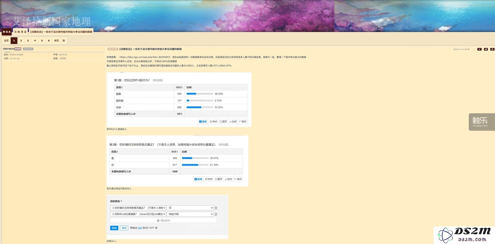Sort question 1 table by 选项 column
The height and width of the screenshot is (244, 495).
point(119,87)
